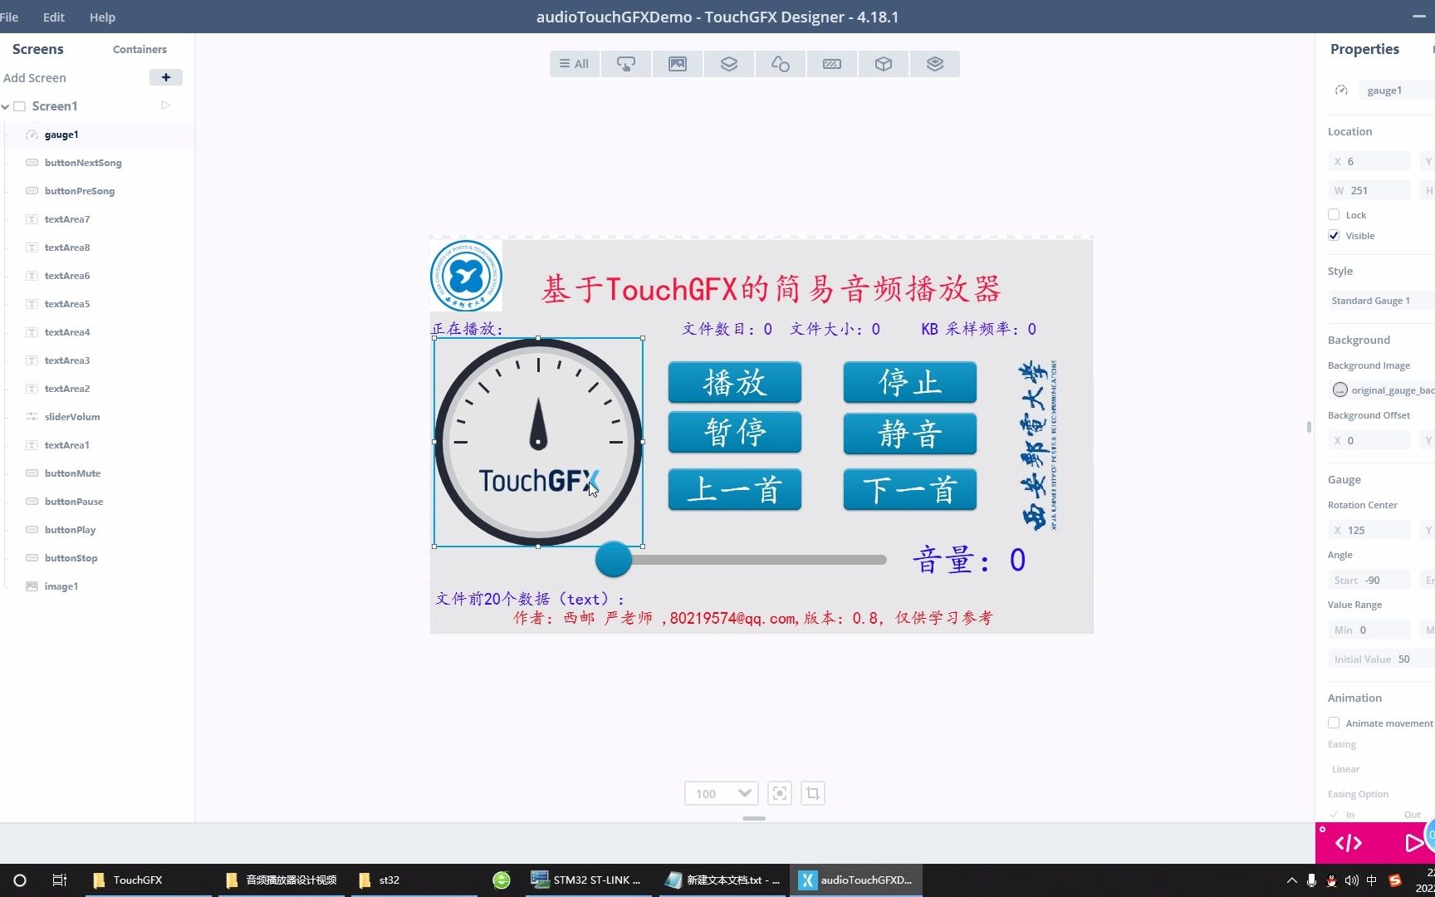Select the All widgets filter button
Viewport: 1435px width, 897px height.
coord(574,63)
